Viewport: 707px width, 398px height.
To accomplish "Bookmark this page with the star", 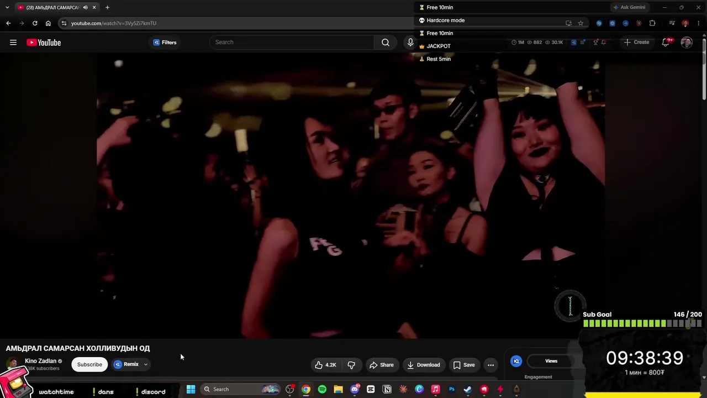I will (581, 23).
